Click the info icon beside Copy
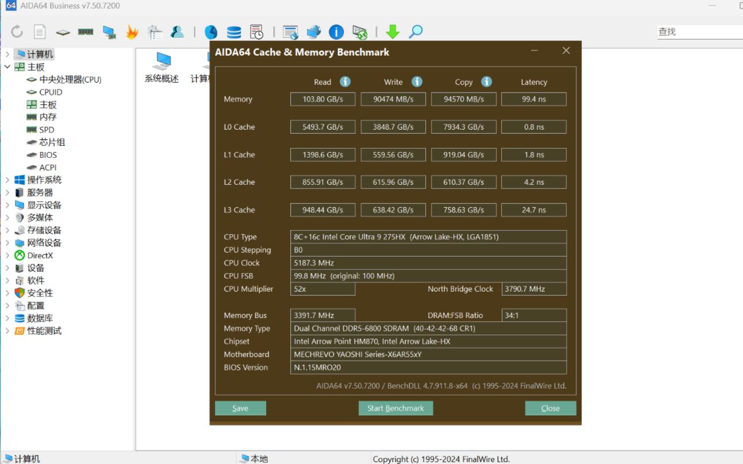The width and height of the screenshot is (743, 464). (x=486, y=82)
